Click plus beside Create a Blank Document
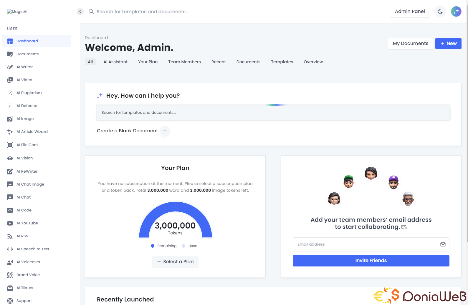Image resolution: width=468 pixels, height=305 pixels. (x=165, y=131)
